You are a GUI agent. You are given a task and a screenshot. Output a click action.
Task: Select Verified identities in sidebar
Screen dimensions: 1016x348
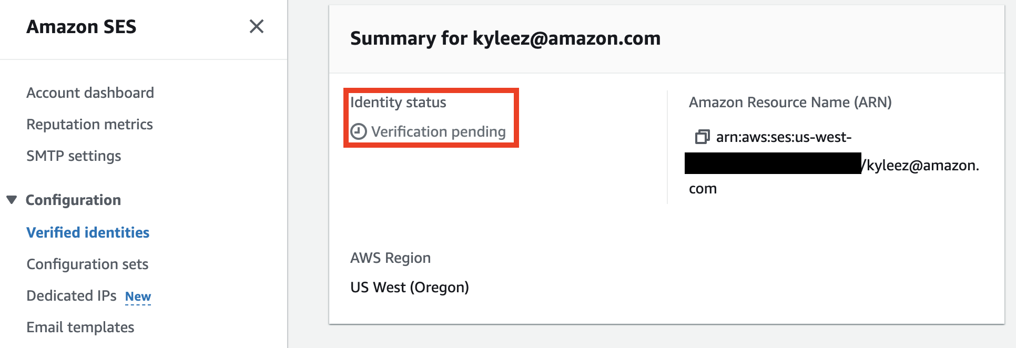point(88,232)
